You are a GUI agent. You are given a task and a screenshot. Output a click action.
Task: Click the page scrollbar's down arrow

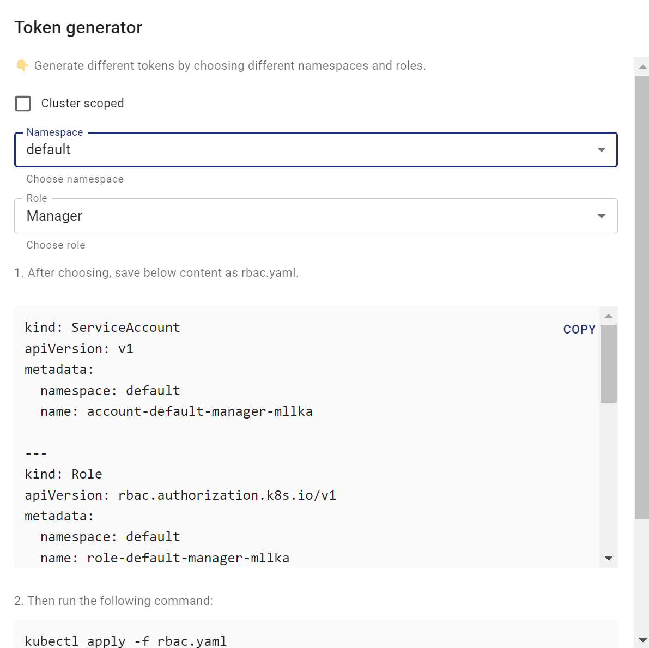click(642, 640)
